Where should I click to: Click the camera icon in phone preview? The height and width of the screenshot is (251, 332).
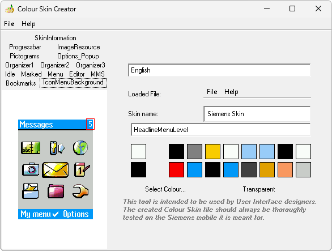tap(31, 169)
